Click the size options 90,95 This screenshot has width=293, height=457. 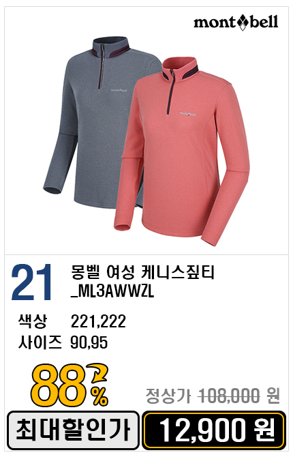(89, 342)
